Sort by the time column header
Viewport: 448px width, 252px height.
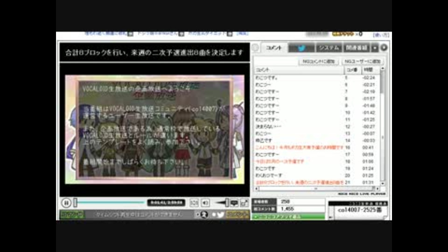pyautogui.click(x=371, y=70)
